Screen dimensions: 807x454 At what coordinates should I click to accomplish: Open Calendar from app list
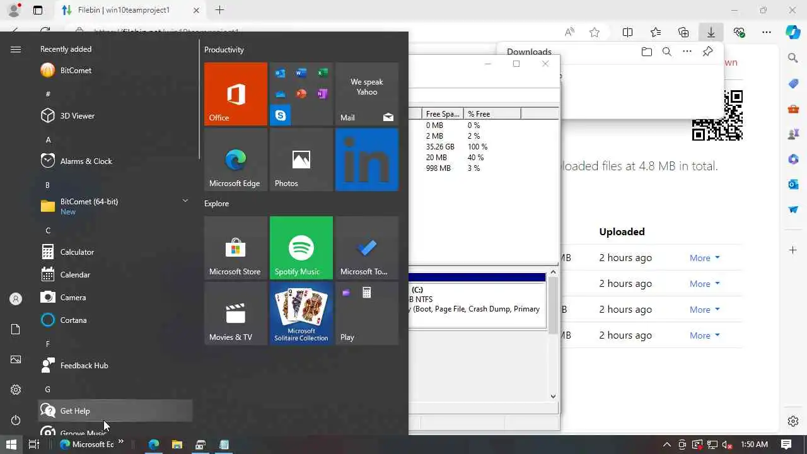pos(115,275)
